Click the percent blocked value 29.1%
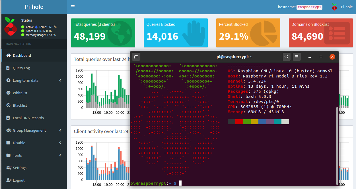Viewport: 356px width, 189px height. tap(234, 36)
